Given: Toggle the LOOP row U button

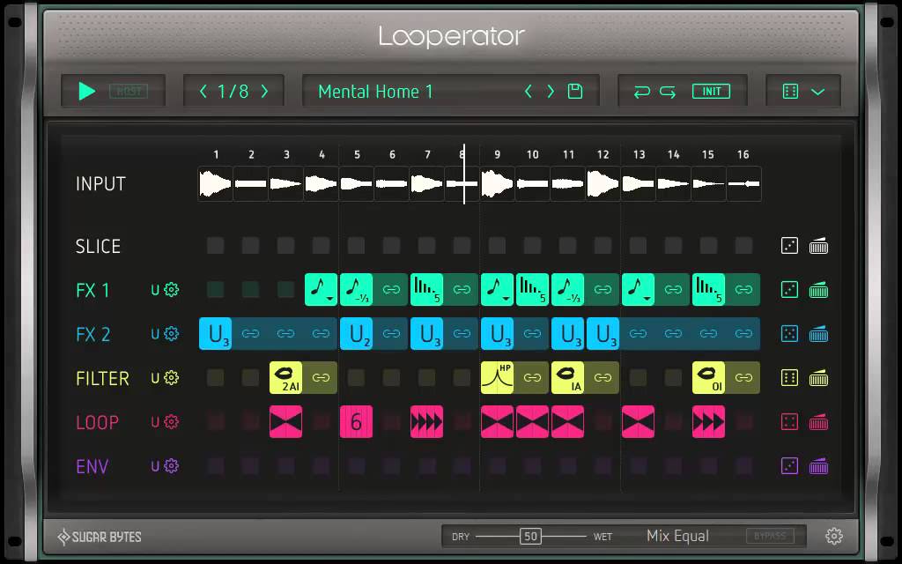Looking at the screenshot, I should tap(155, 422).
